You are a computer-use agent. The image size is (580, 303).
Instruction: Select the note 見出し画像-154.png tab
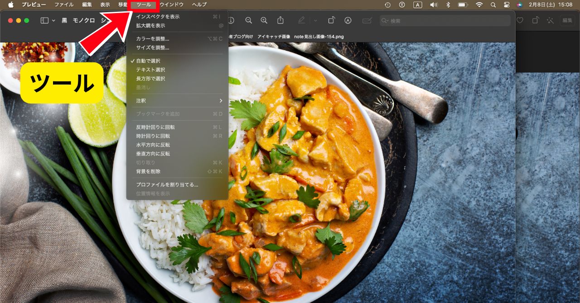click(x=319, y=36)
